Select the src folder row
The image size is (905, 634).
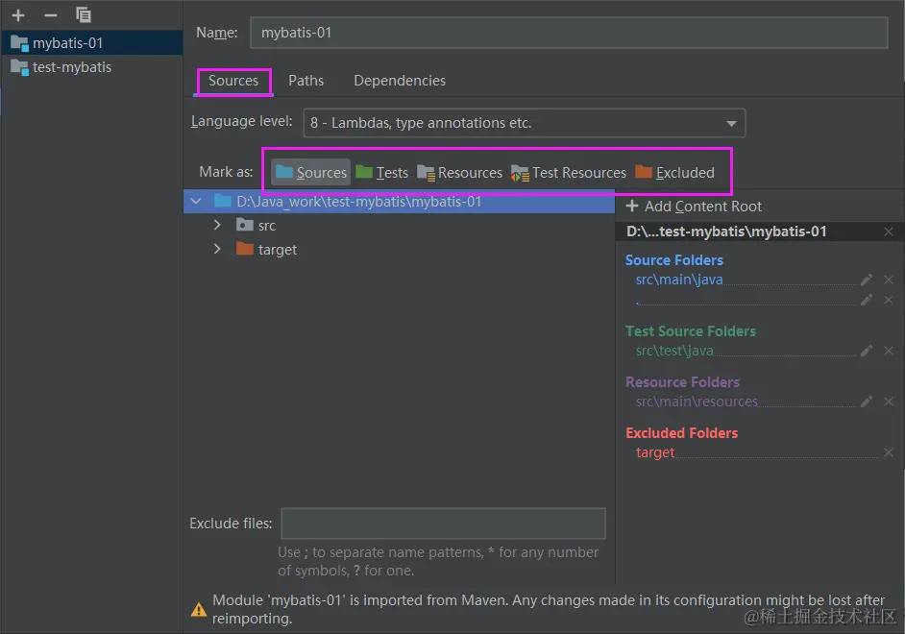pos(399,226)
